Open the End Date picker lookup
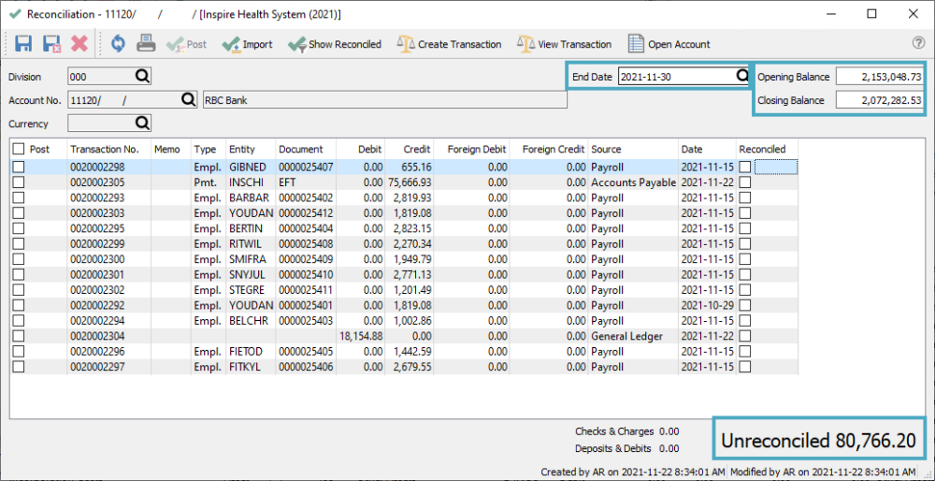Image resolution: width=935 pixels, height=481 pixels. pyautogui.click(x=742, y=77)
